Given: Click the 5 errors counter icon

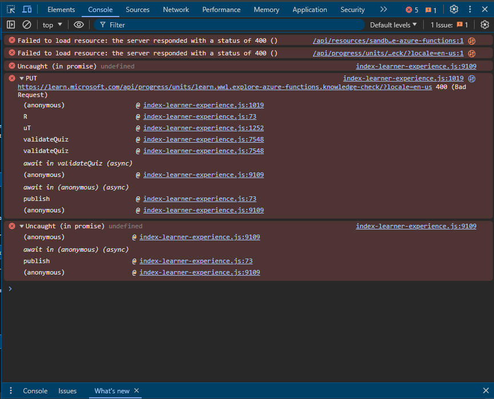Looking at the screenshot, I should (x=412, y=10).
